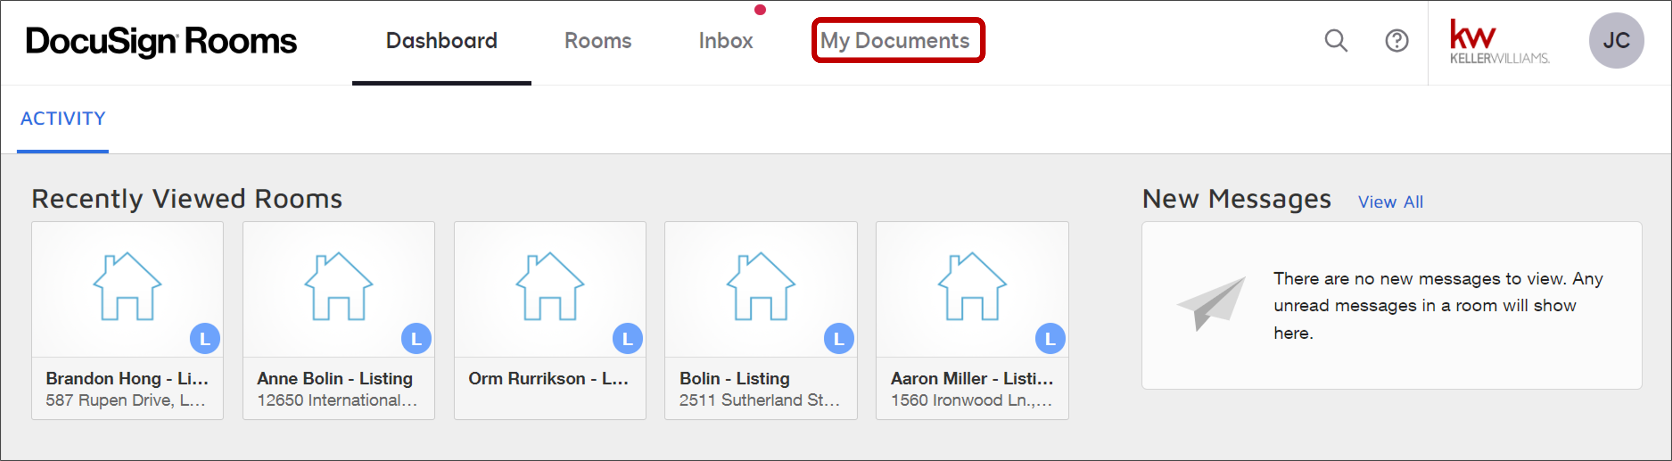Viewport: 1672px width, 461px height.
Task: Click the L badge on Brandon Hong card
Action: 205,338
